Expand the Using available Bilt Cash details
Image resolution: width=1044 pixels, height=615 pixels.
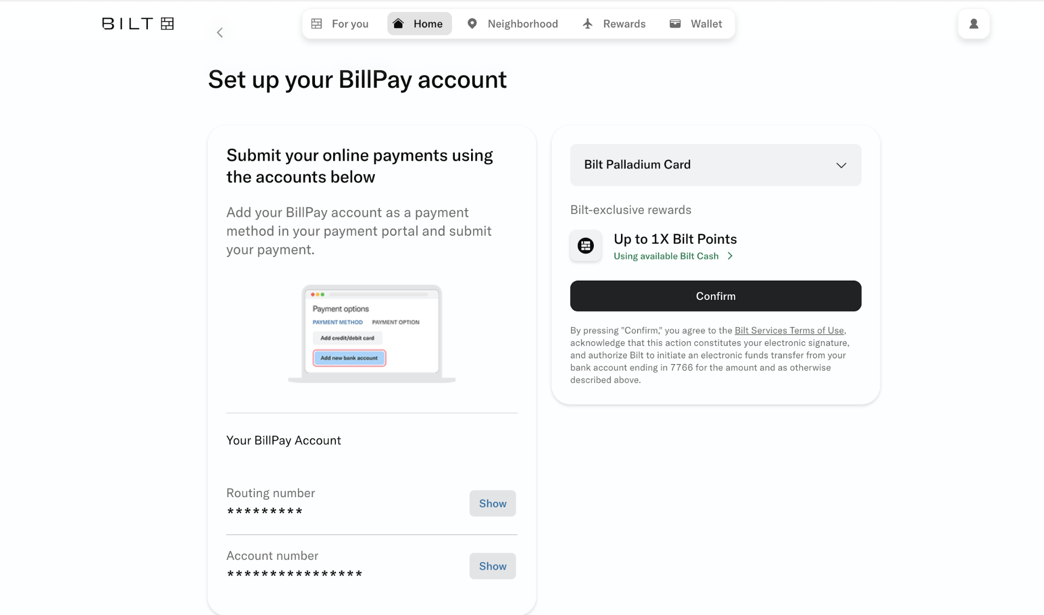click(x=673, y=256)
